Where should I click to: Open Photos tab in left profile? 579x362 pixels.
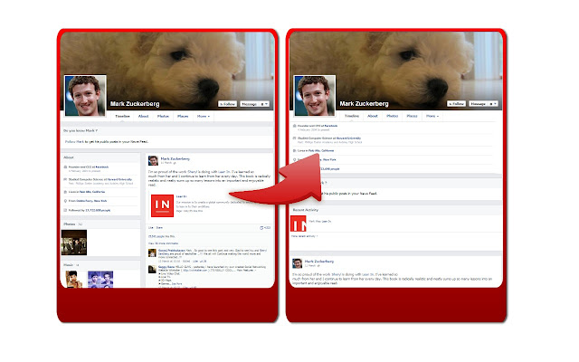point(163,116)
